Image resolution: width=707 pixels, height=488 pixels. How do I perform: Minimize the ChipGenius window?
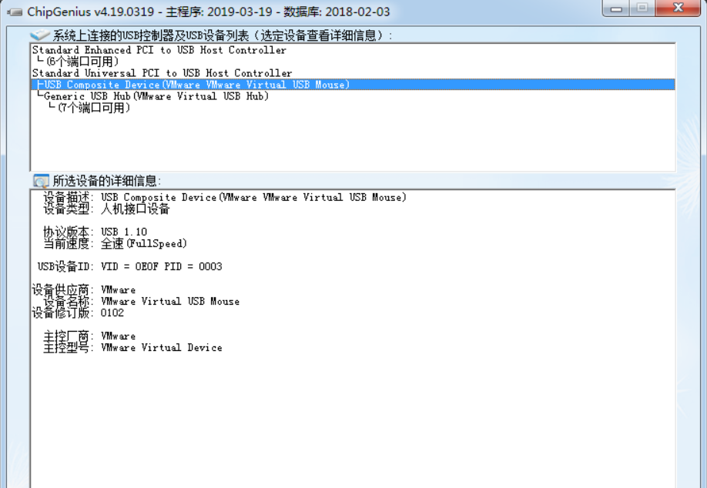(x=616, y=8)
